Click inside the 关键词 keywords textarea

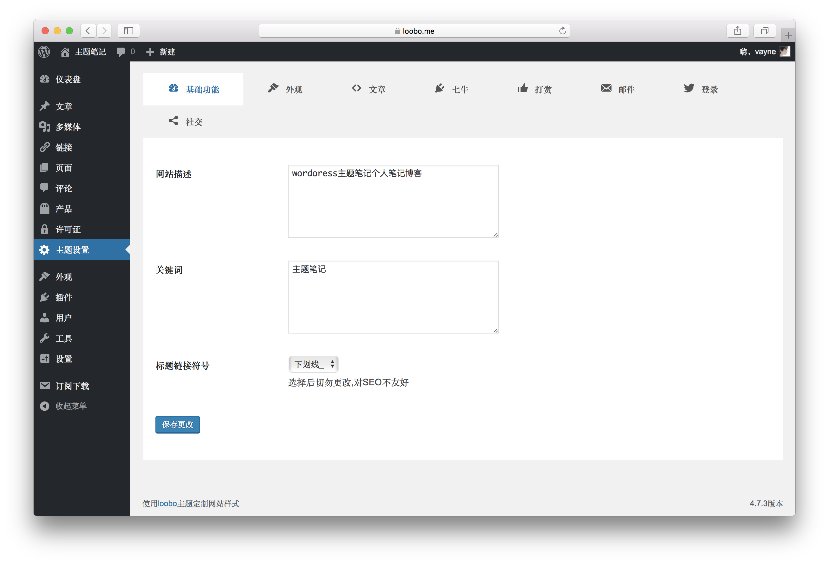click(x=393, y=297)
